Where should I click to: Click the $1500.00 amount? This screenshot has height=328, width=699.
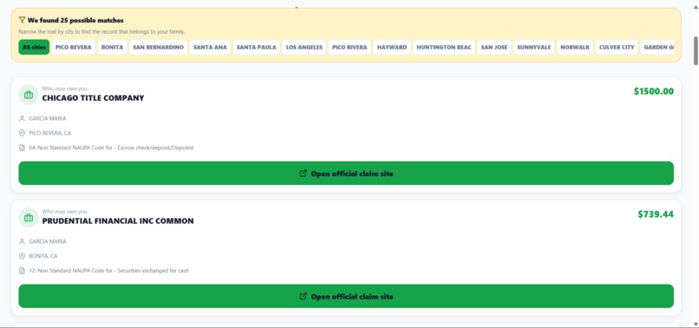[x=654, y=91]
